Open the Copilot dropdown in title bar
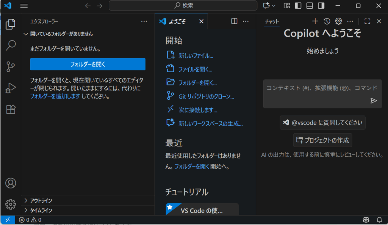Image resolution: width=388 pixels, height=225 pixels. click(269, 6)
